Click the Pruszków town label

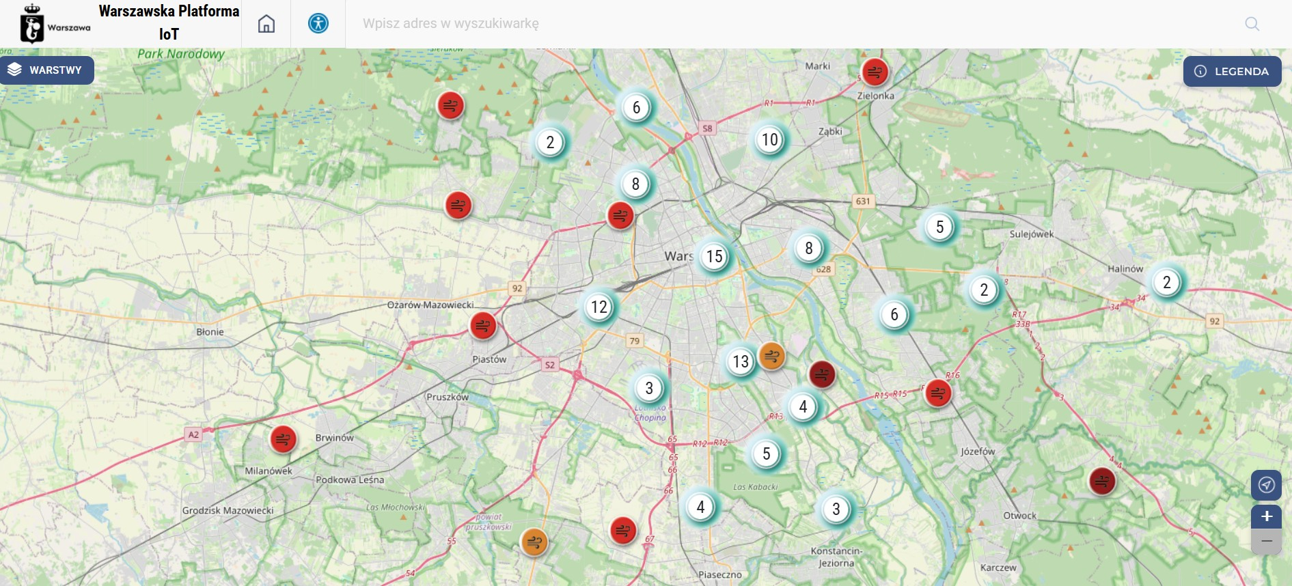pyautogui.click(x=448, y=397)
